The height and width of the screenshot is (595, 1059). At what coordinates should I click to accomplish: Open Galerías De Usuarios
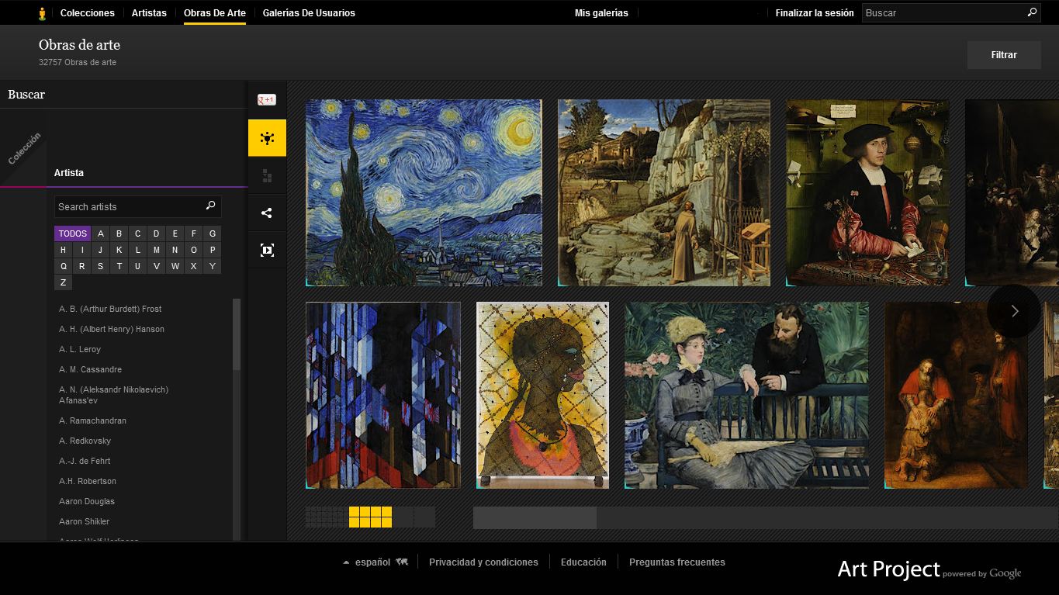tap(309, 12)
